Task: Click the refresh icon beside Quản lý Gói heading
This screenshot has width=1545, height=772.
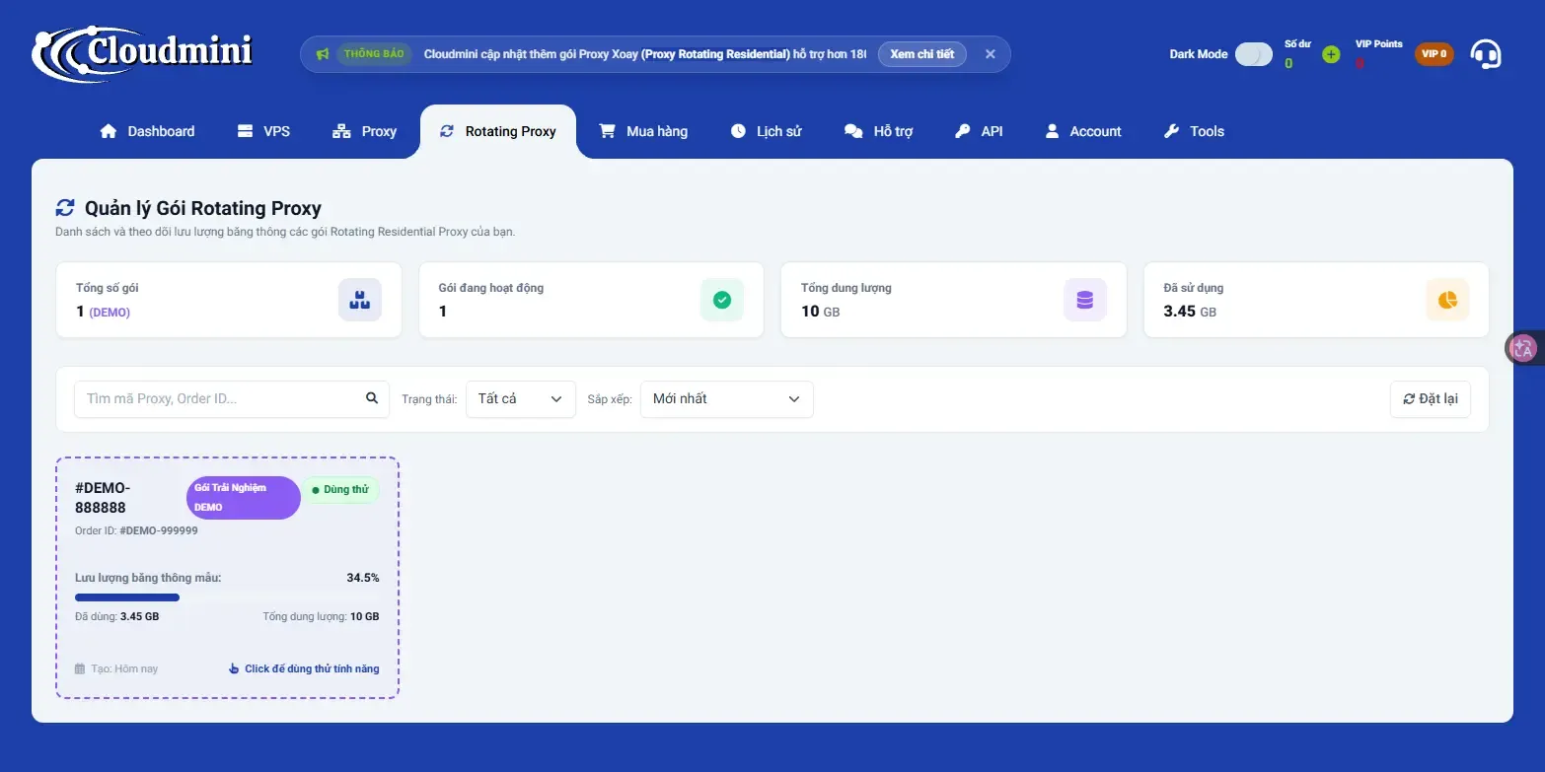Action: (x=65, y=208)
